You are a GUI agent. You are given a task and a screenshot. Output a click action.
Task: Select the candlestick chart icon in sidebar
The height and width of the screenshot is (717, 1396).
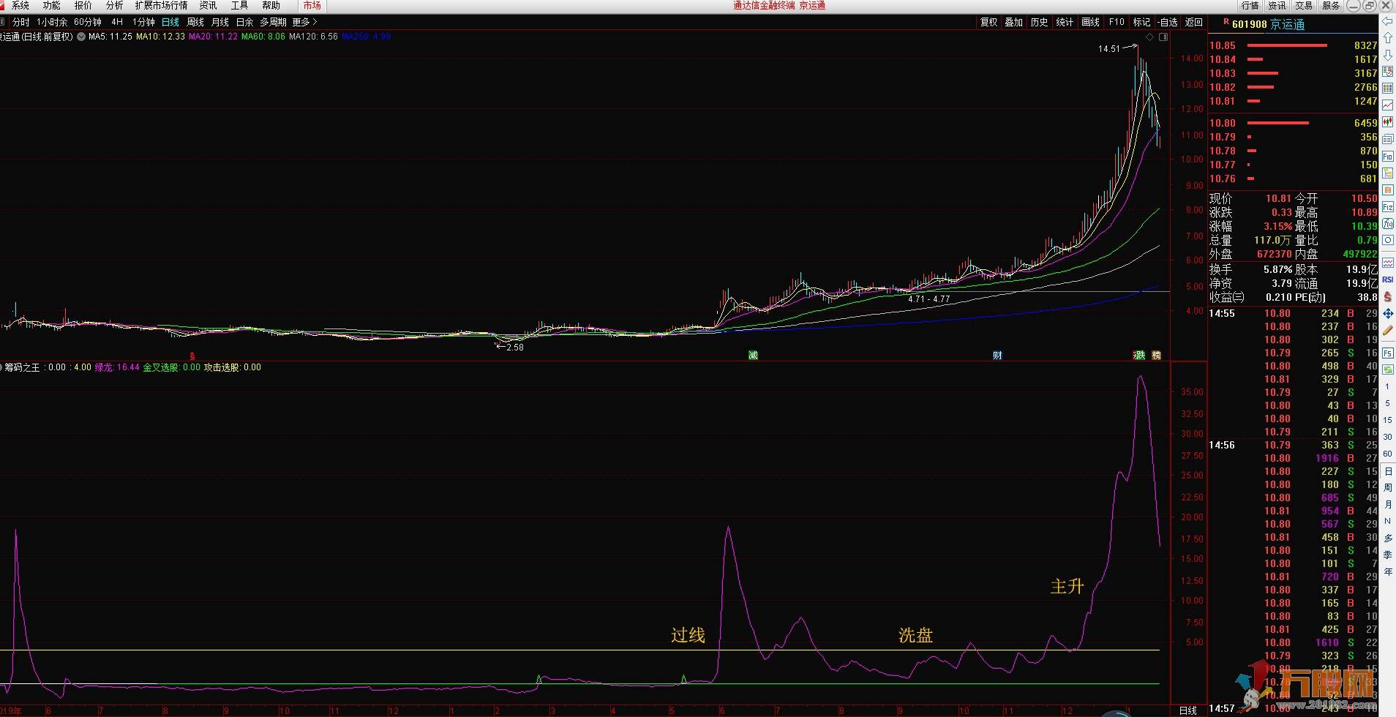tap(1388, 122)
